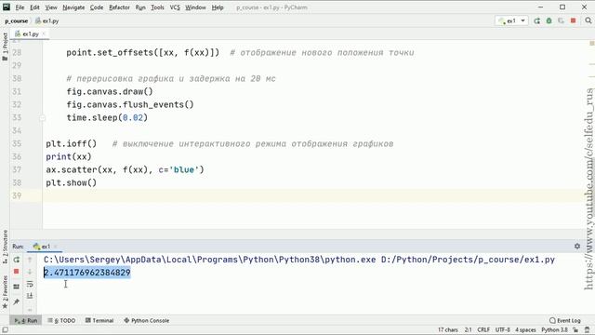Click p_course breadcrumb in navigation bar
This screenshot has height=335, width=595.
(17, 20)
